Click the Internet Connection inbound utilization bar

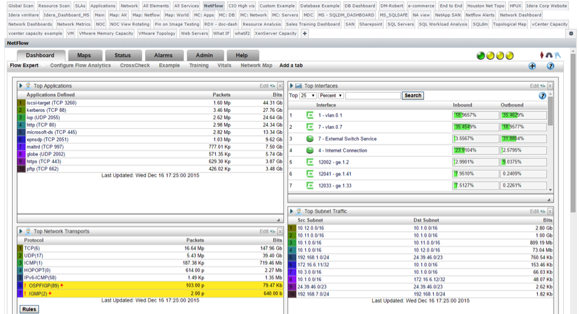(x=476, y=151)
